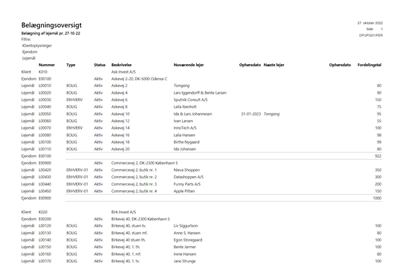
Task: Select tenant 'Nieva Shoppen'
Action: (x=187, y=170)
